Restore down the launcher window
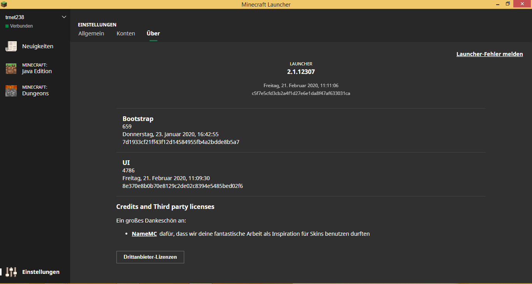This screenshot has width=532, height=284. [507, 4]
